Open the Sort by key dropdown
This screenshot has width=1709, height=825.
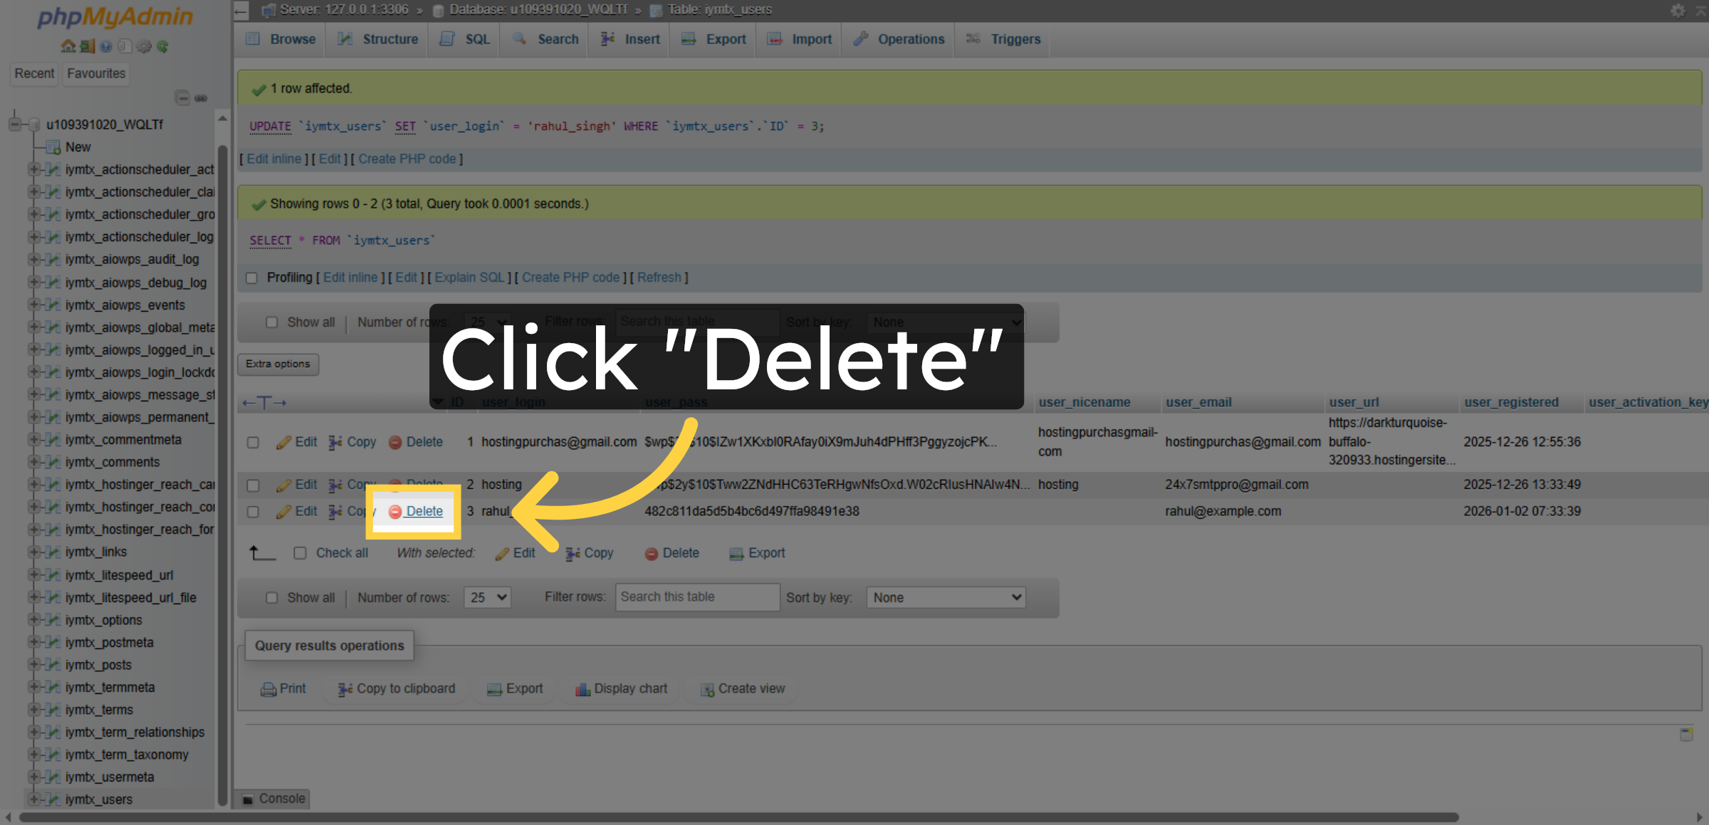(945, 597)
